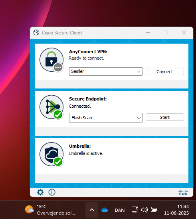
Task: Click the 'Umbrella:' heading
Action: [x=80, y=146]
